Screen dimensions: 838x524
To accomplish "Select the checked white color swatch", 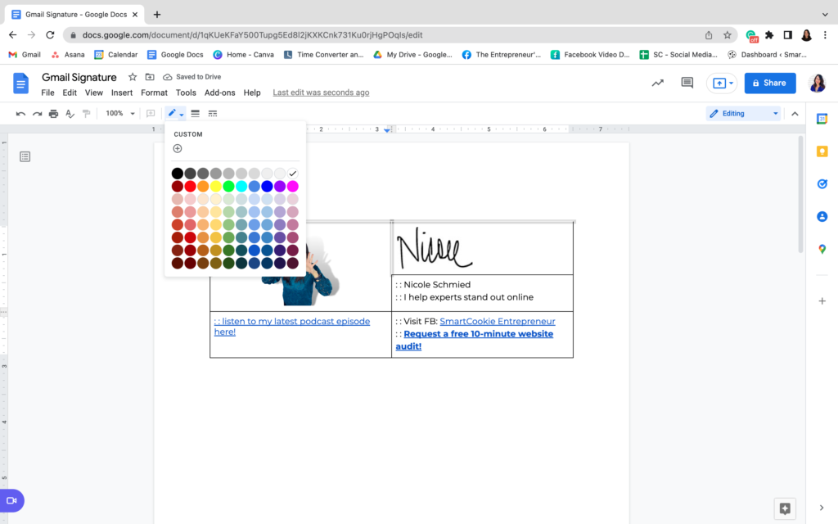I will click(292, 174).
